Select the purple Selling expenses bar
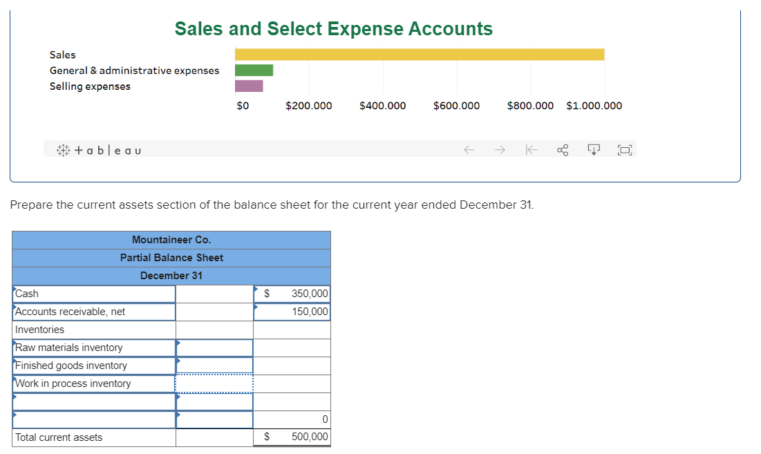This screenshot has height=454, width=761. [249, 86]
